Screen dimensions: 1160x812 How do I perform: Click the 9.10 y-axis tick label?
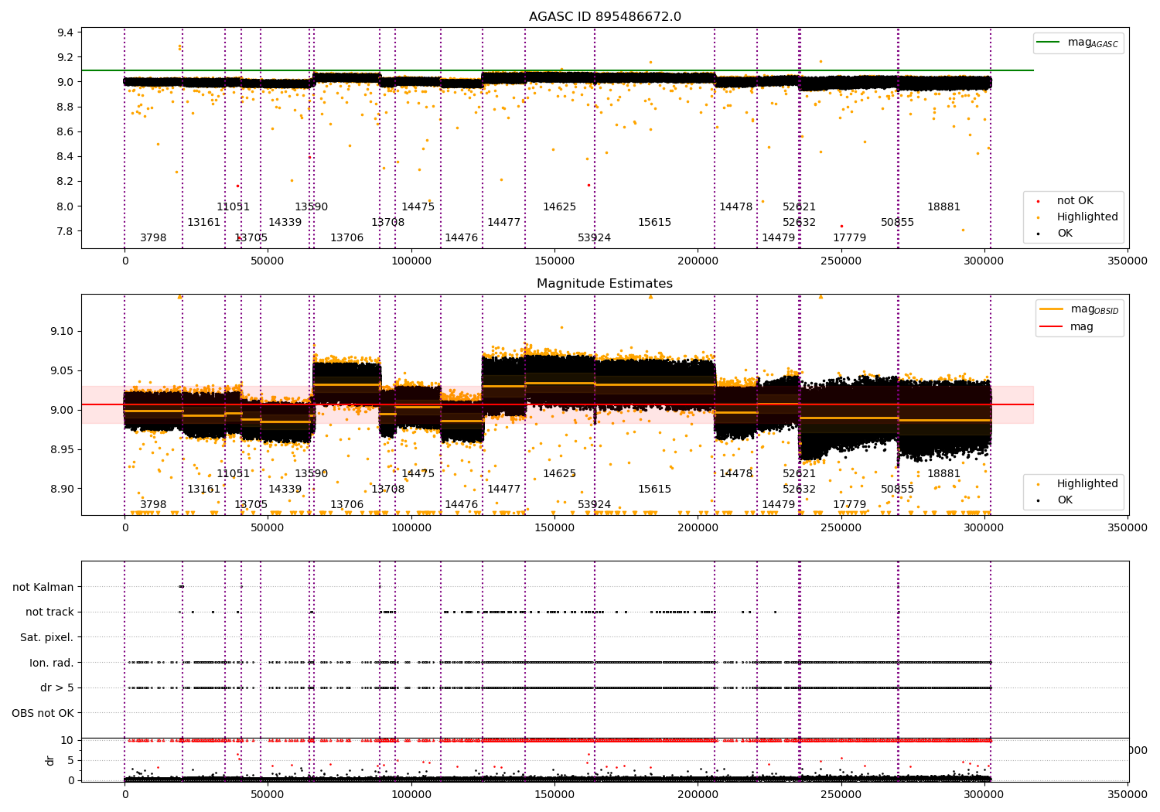62,331
